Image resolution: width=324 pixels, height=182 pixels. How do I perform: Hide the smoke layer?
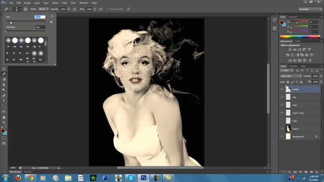point(282,89)
